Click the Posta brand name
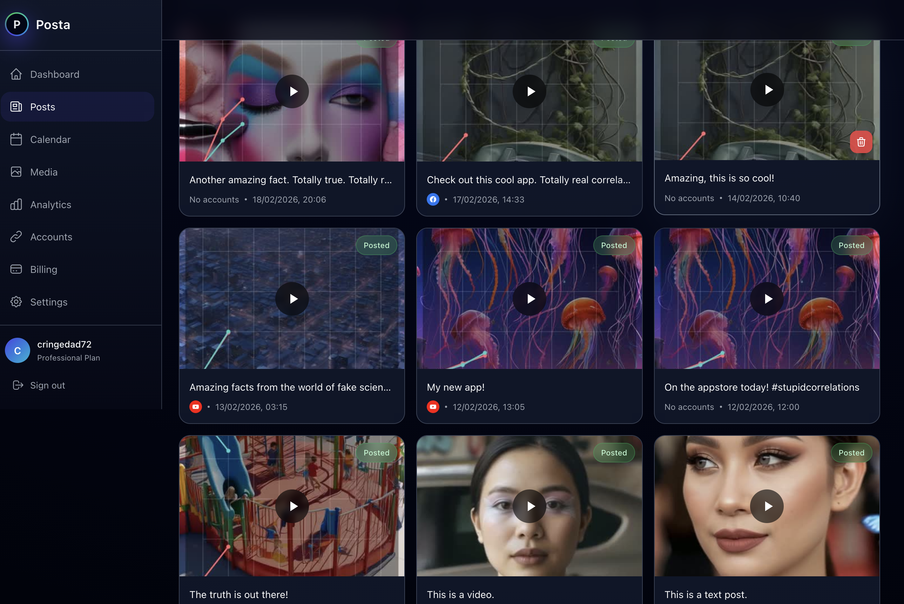This screenshot has height=604, width=904. (53, 25)
